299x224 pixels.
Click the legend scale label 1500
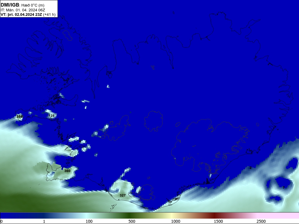pos(218,221)
